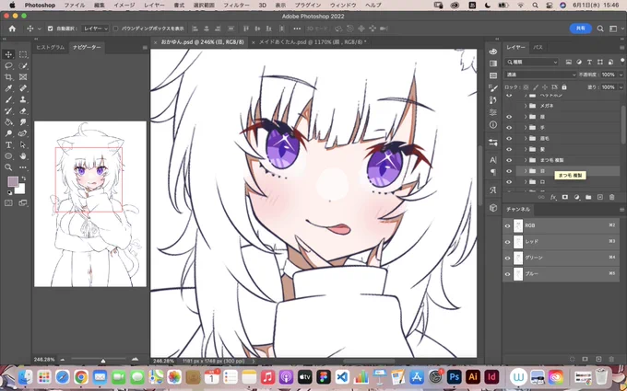Screen dimensions: 627x391
Task: Hide the まつ毛 複製 layer group
Action: 509,160
